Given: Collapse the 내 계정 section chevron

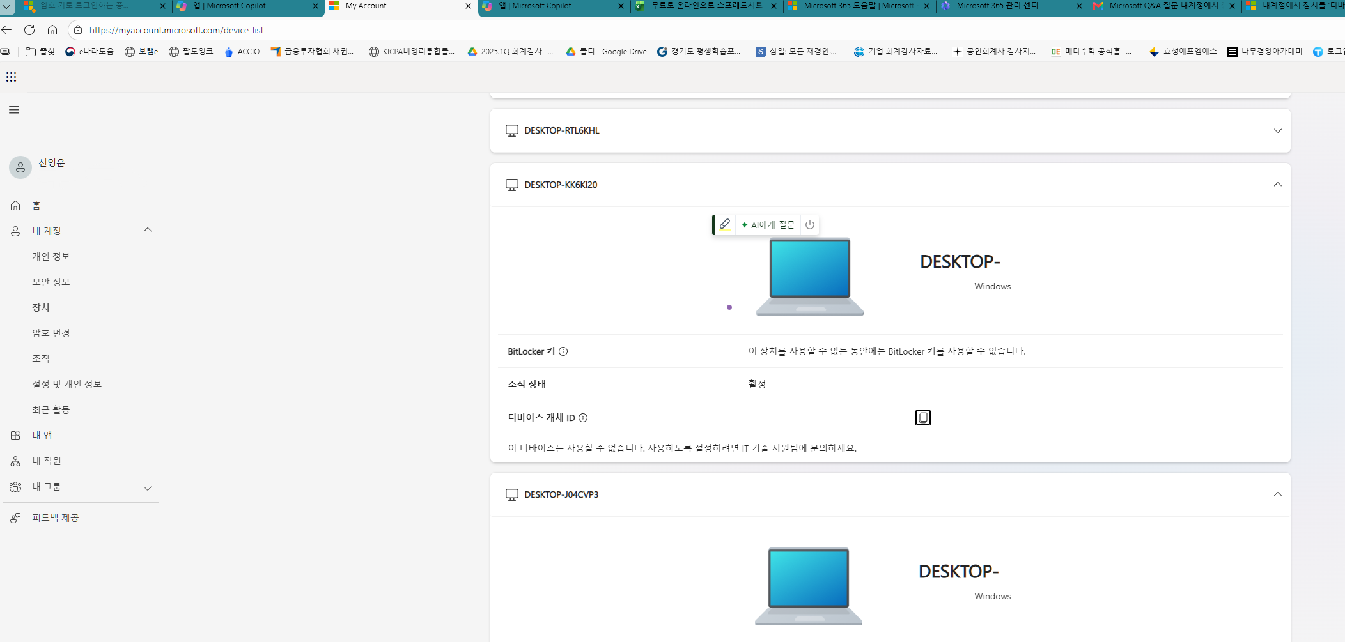Looking at the screenshot, I should pyautogui.click(x=148, y=230).
